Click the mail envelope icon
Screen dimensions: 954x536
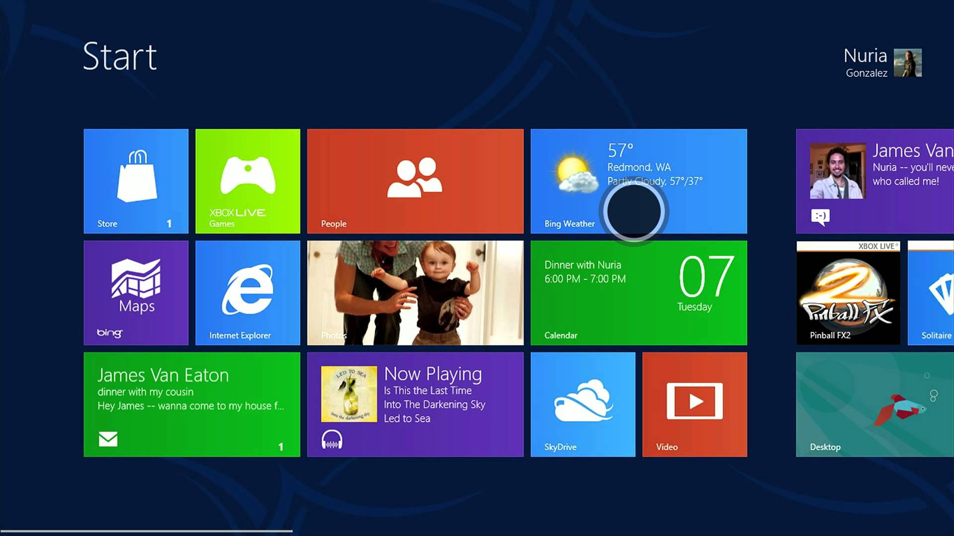108,439
